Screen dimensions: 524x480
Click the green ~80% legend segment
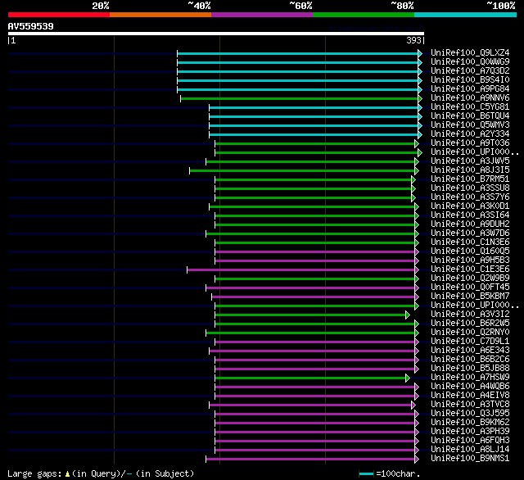[x=364, y=15]
